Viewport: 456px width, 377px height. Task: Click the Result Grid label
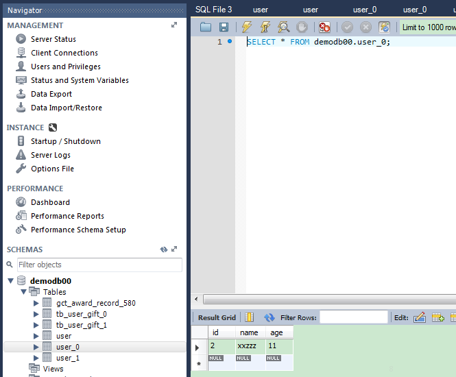coord(217,317)
